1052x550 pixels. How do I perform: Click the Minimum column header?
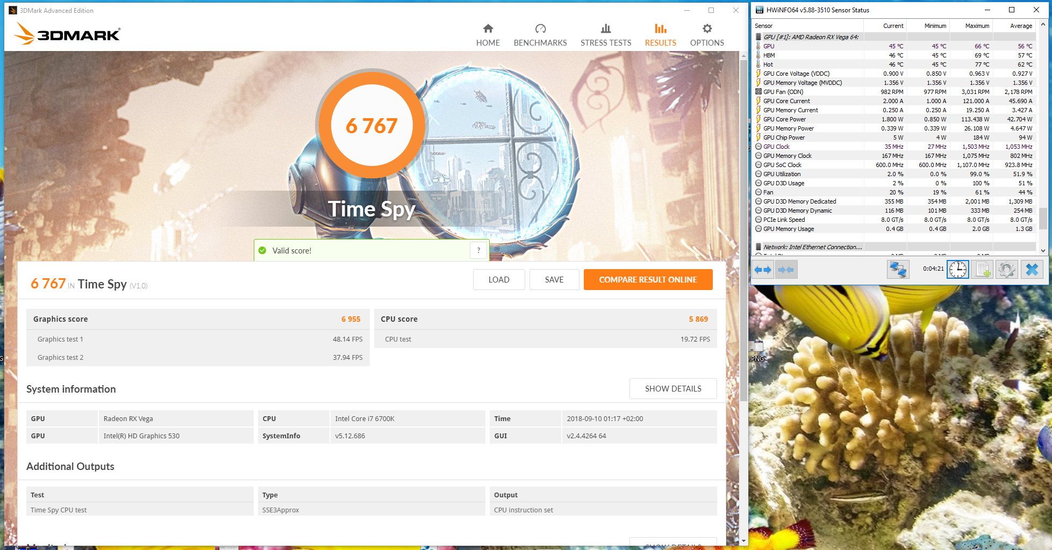coord(928,26)
